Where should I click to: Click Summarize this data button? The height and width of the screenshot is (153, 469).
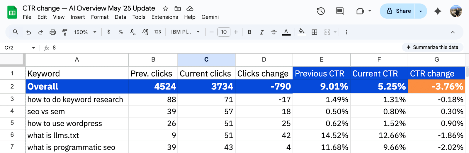click(x=432, y=47)
